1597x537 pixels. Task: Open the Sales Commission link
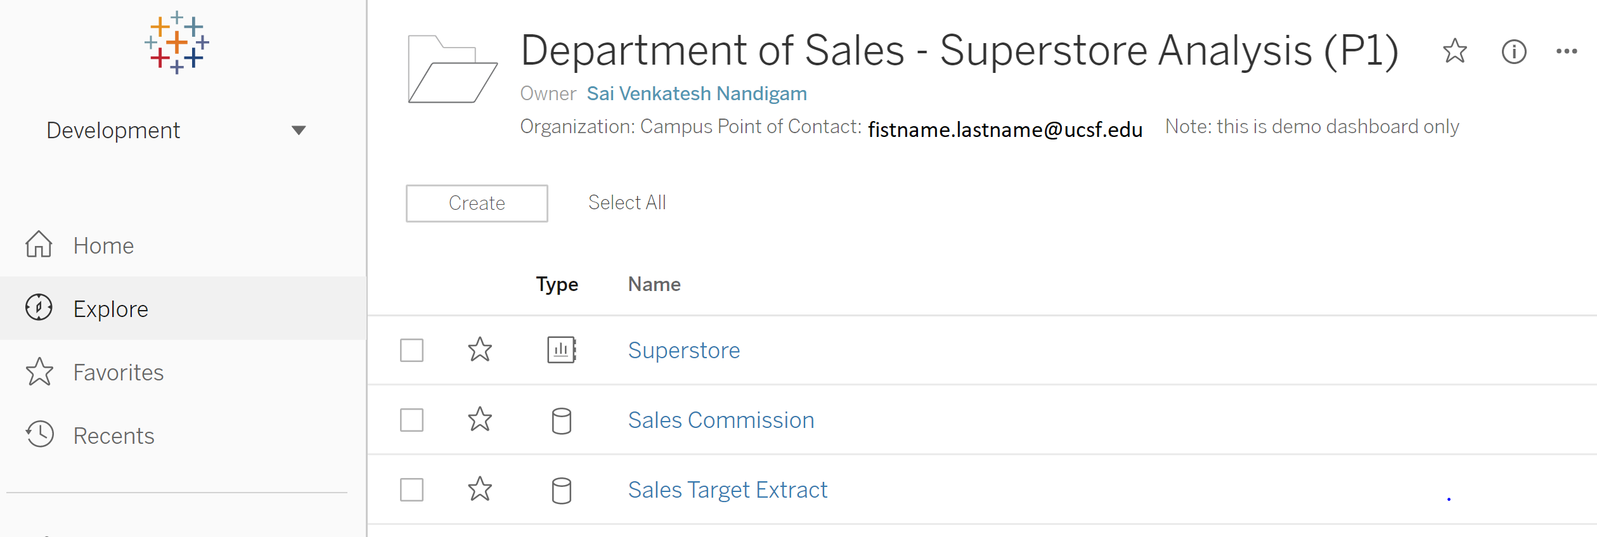(x=721, y=420)
